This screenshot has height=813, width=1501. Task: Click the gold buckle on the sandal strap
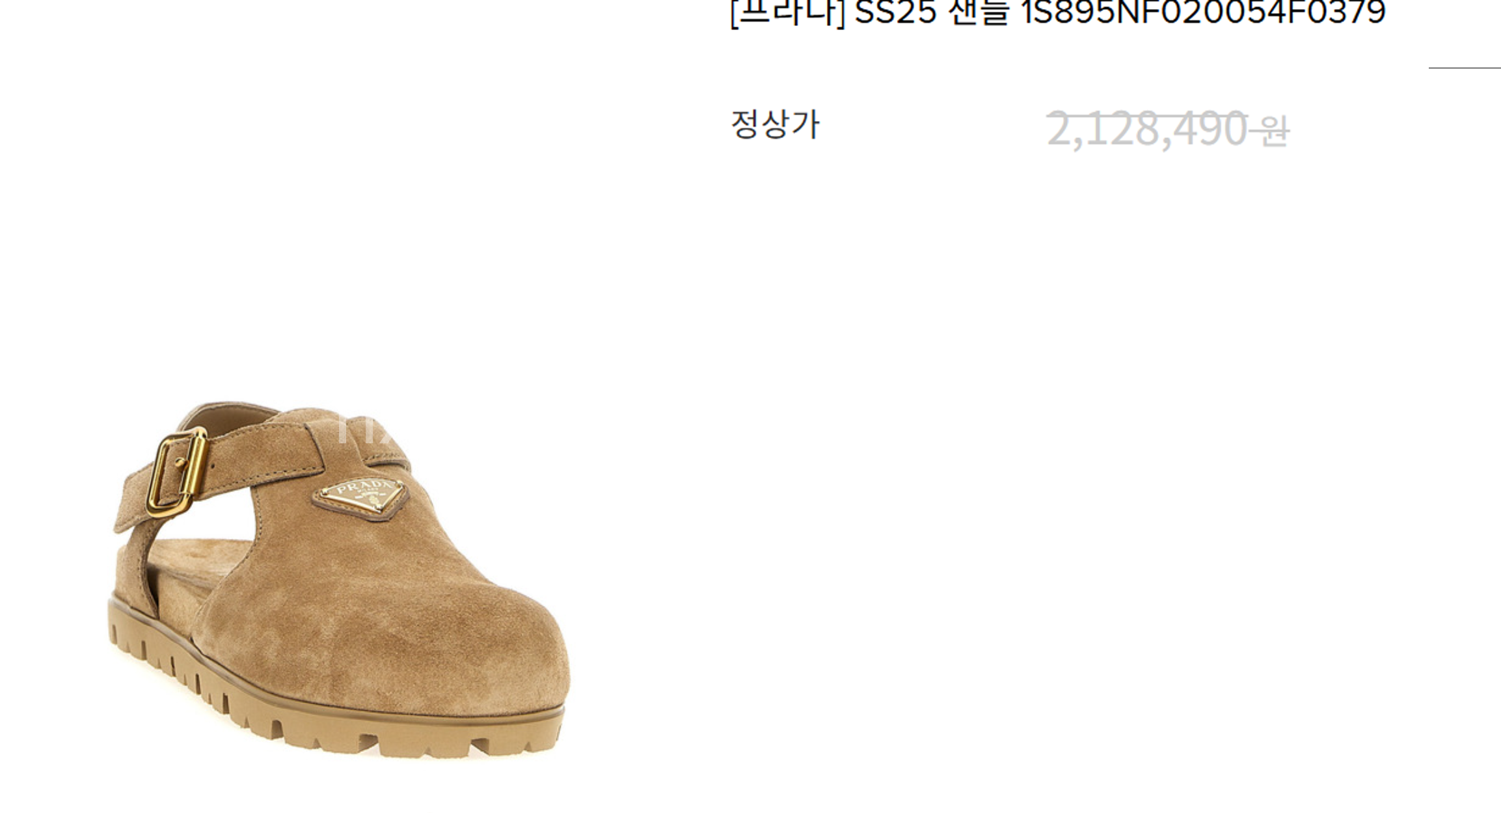(x=177, y=473)
